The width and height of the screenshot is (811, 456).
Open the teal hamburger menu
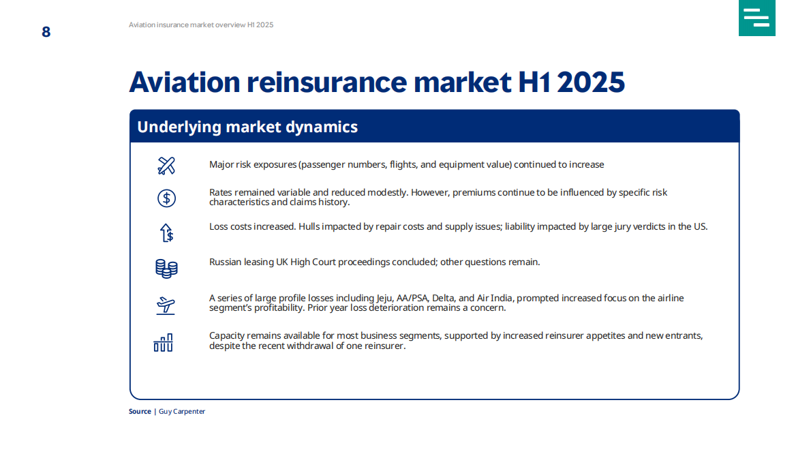pyautogui.click(x=756, y=18)
